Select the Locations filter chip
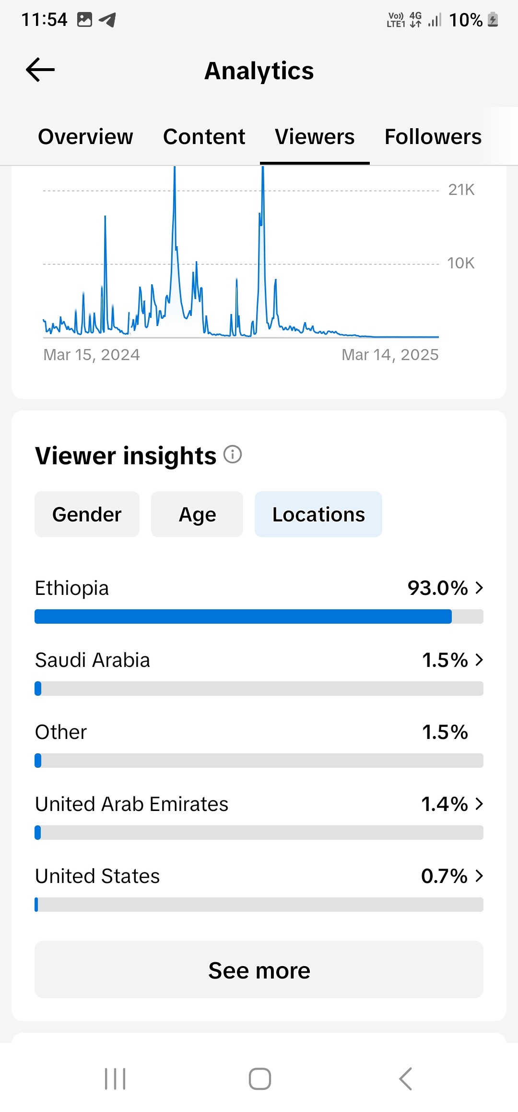Viewport: 518px width, 1112px height. (318, 514)
